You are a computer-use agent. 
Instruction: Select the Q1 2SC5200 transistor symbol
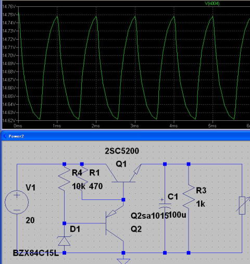point(123,173)
